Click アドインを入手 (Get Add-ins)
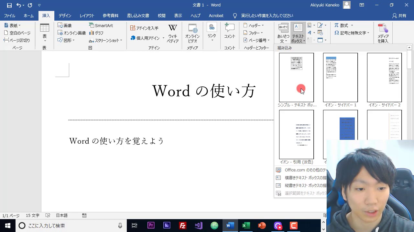The width and height of the screenshot is (414, 232). coord(144,28)
